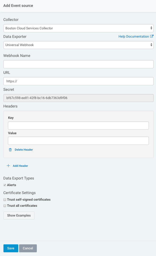Click the Delete Header link

(24, 150)
